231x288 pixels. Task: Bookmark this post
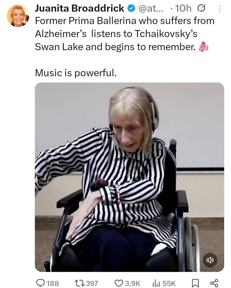point(195,283)
